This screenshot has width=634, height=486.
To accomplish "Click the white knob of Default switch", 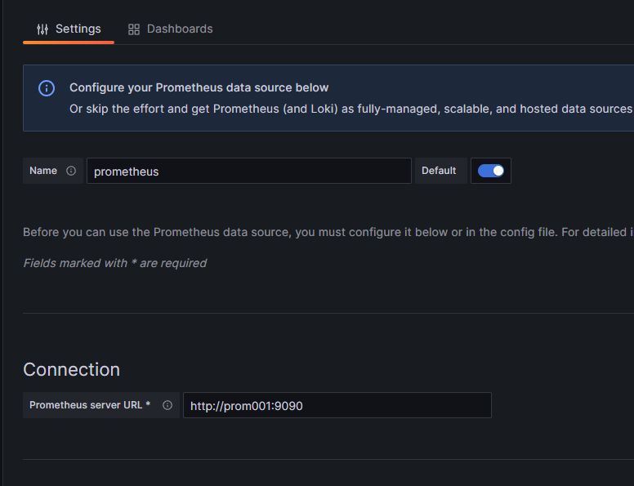I will pos(498,171).
